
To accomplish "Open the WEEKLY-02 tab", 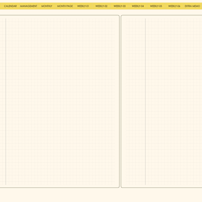I will click(x=101, y=6).
